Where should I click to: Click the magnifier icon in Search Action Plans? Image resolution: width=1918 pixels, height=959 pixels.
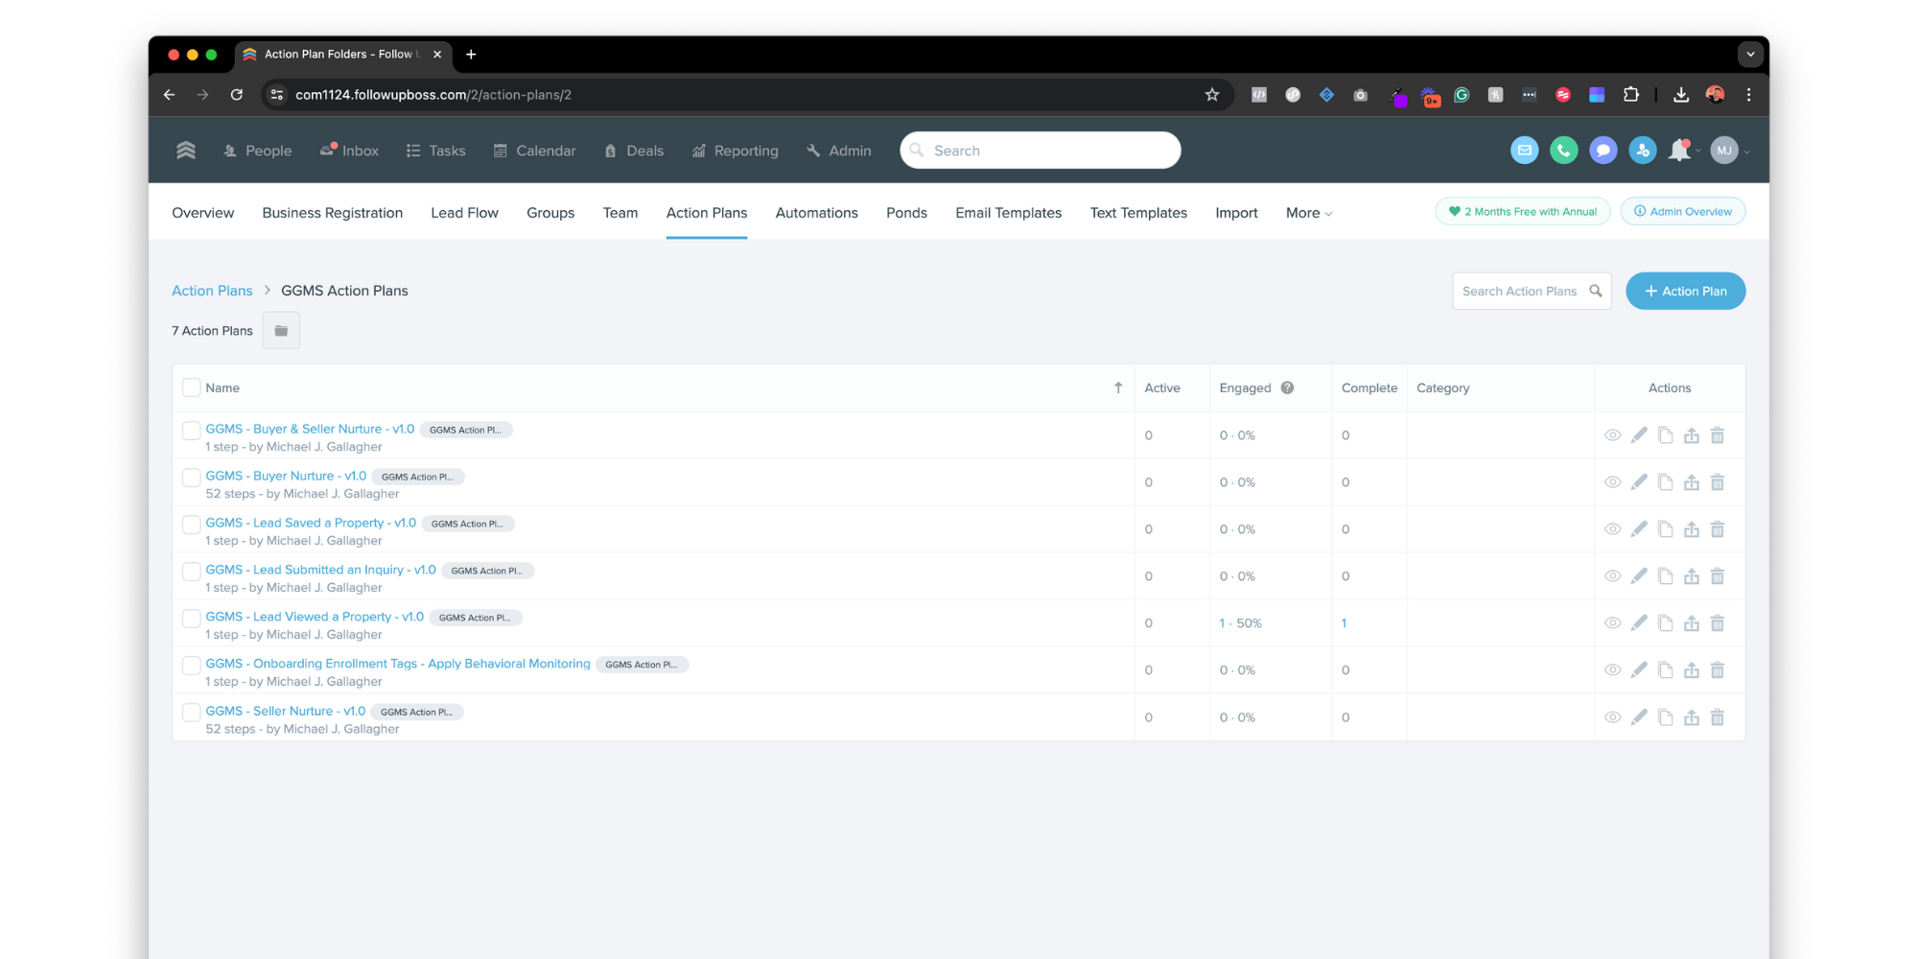[x=1596, y=291]
